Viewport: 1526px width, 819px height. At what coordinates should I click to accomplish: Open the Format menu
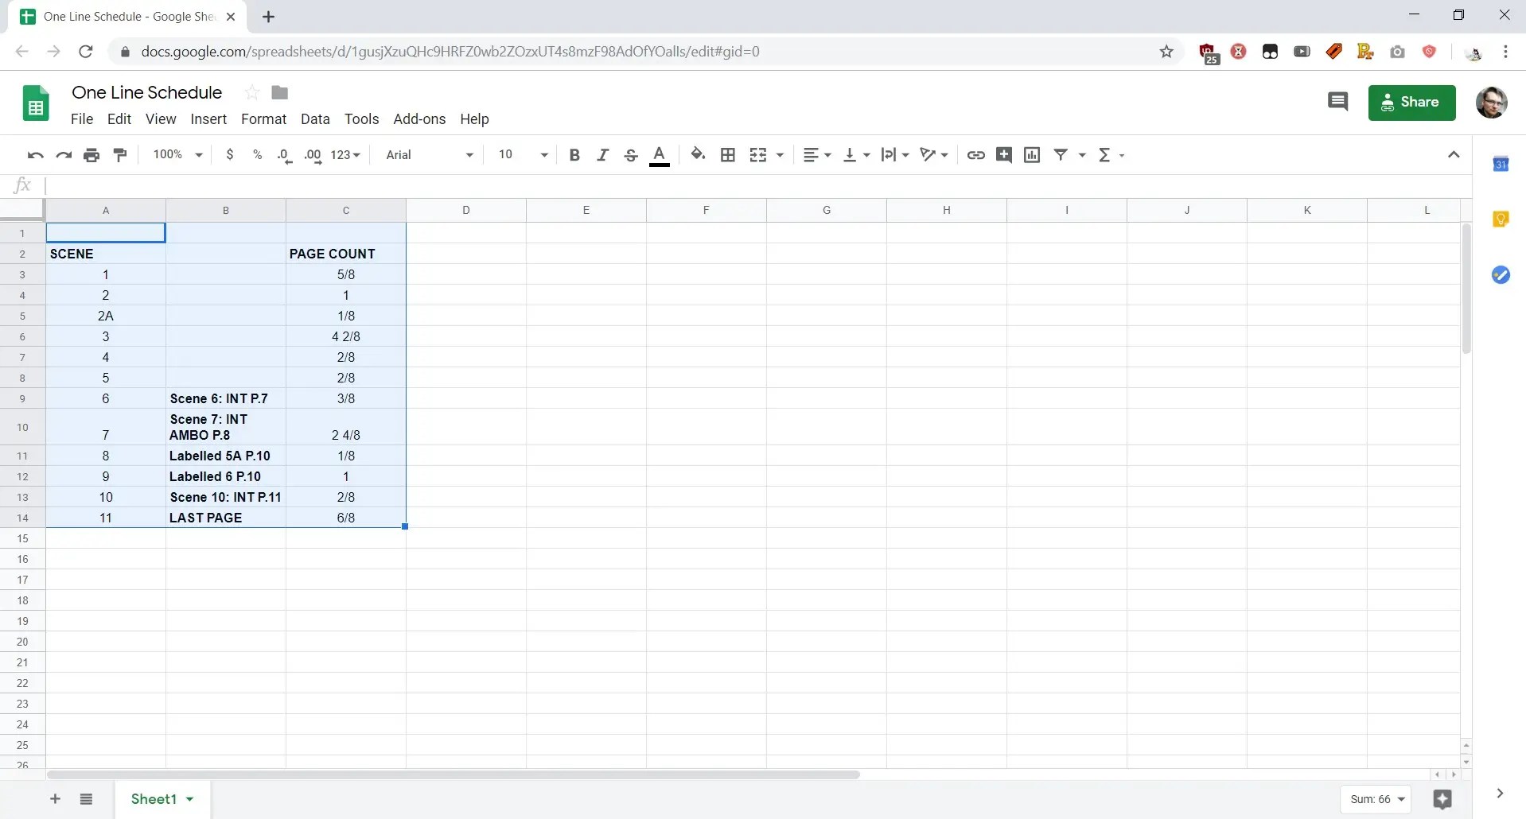tap(263, 119)
